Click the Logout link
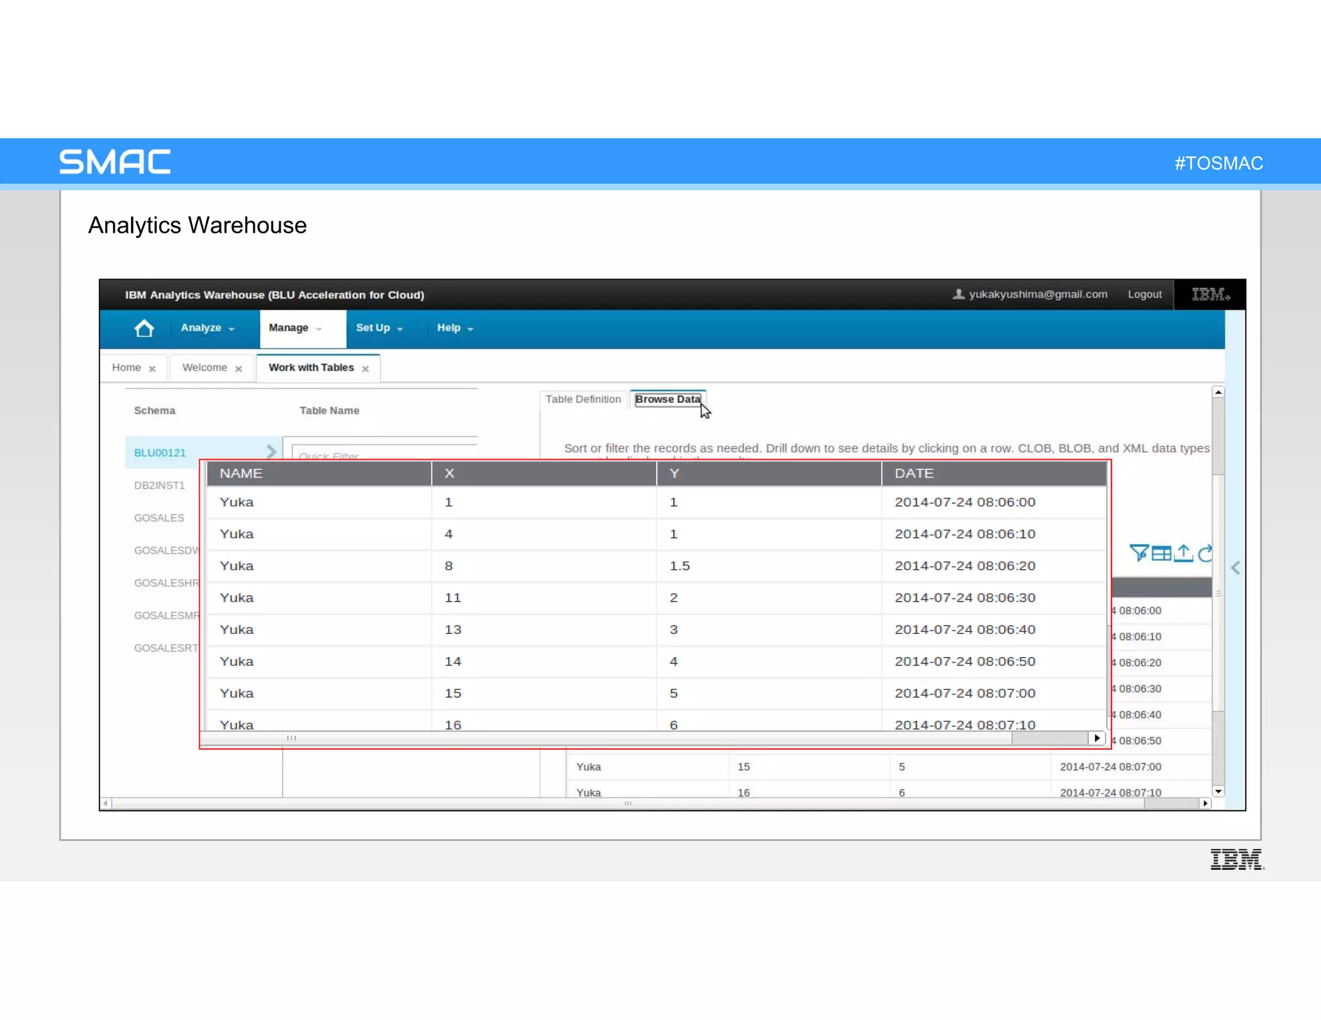1321x1020 pixels. tap(1144, 295)
